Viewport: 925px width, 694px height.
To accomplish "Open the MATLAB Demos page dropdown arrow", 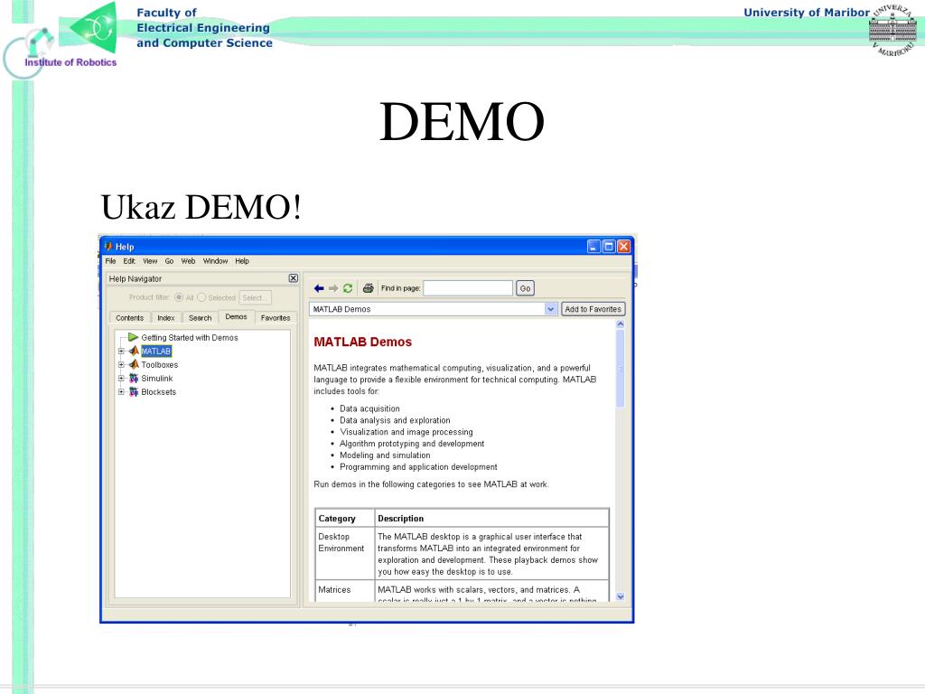I will point(550,309).
